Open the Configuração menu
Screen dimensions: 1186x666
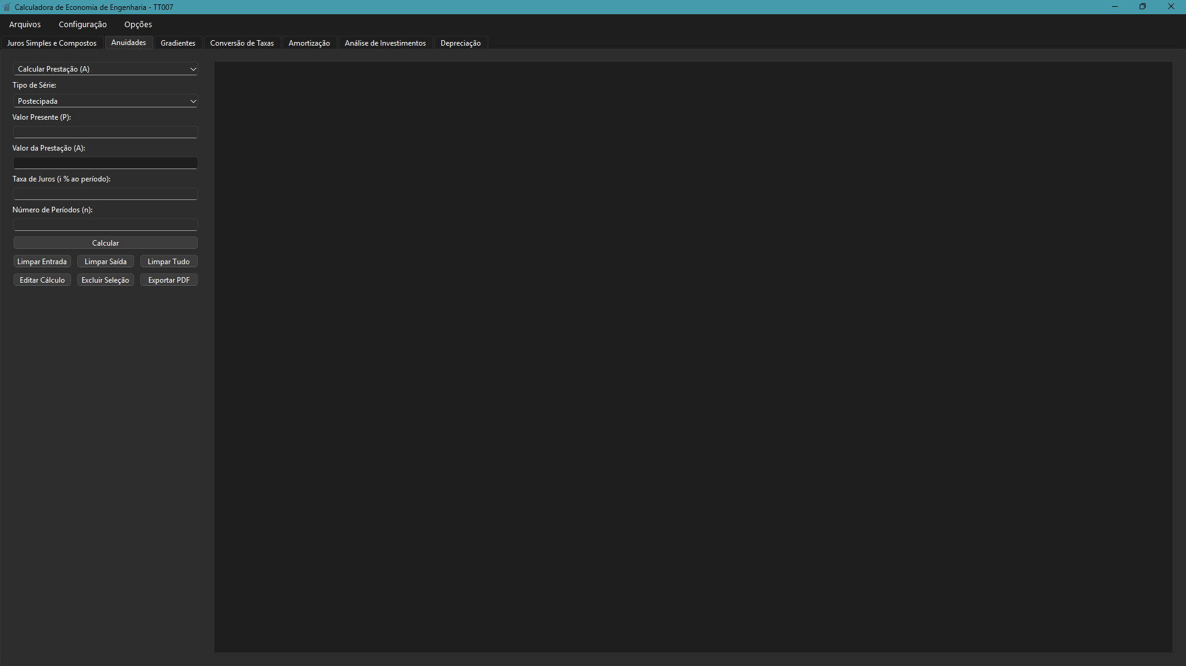(83, 25)
